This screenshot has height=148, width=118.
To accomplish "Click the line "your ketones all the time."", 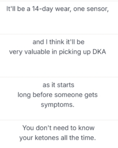I will pyautogui.click(x=58, y=138).
